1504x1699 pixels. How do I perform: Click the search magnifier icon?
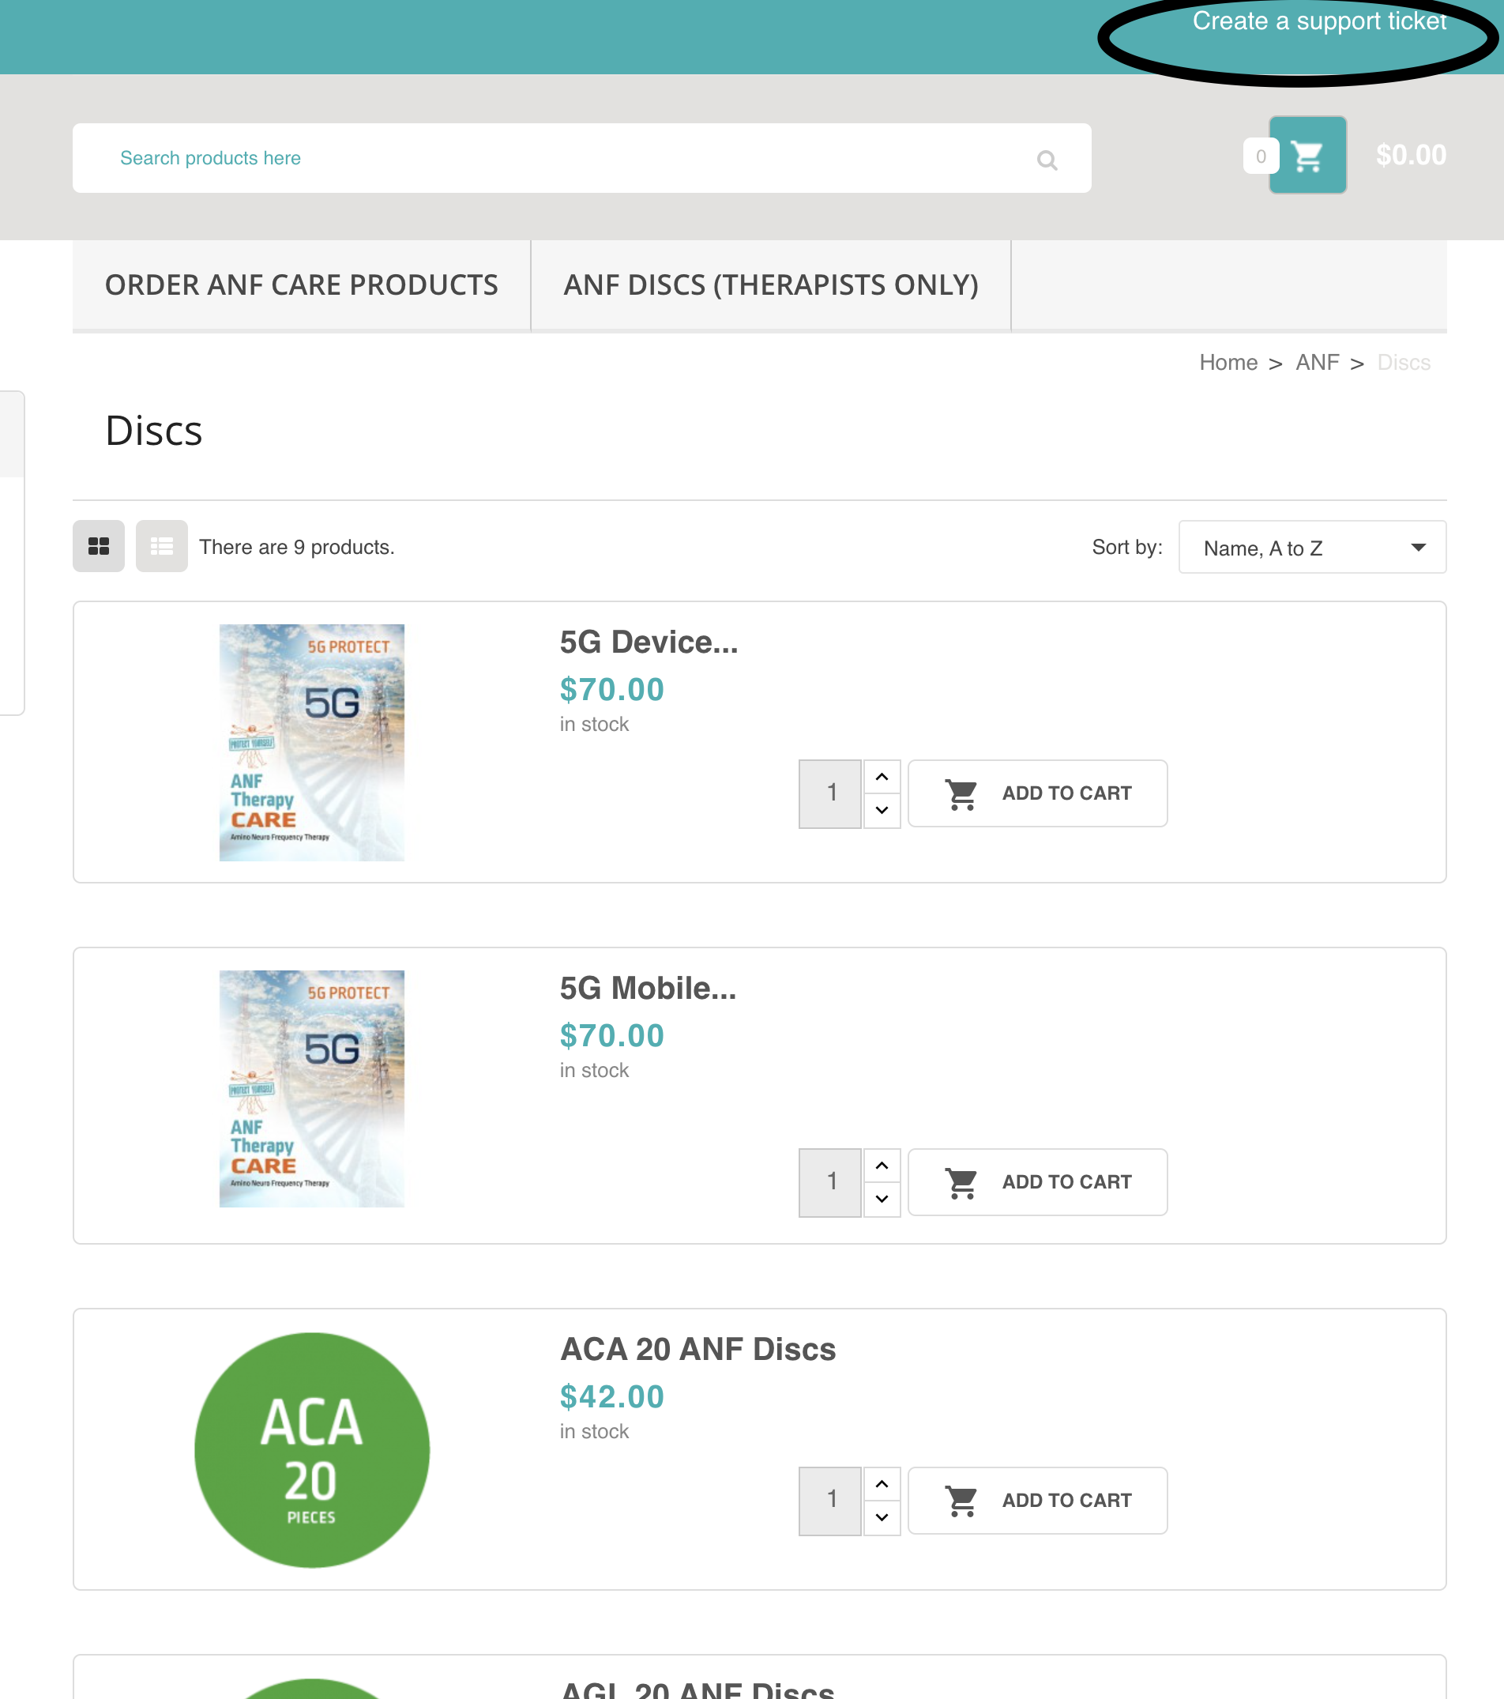(x=1047, y=160)
